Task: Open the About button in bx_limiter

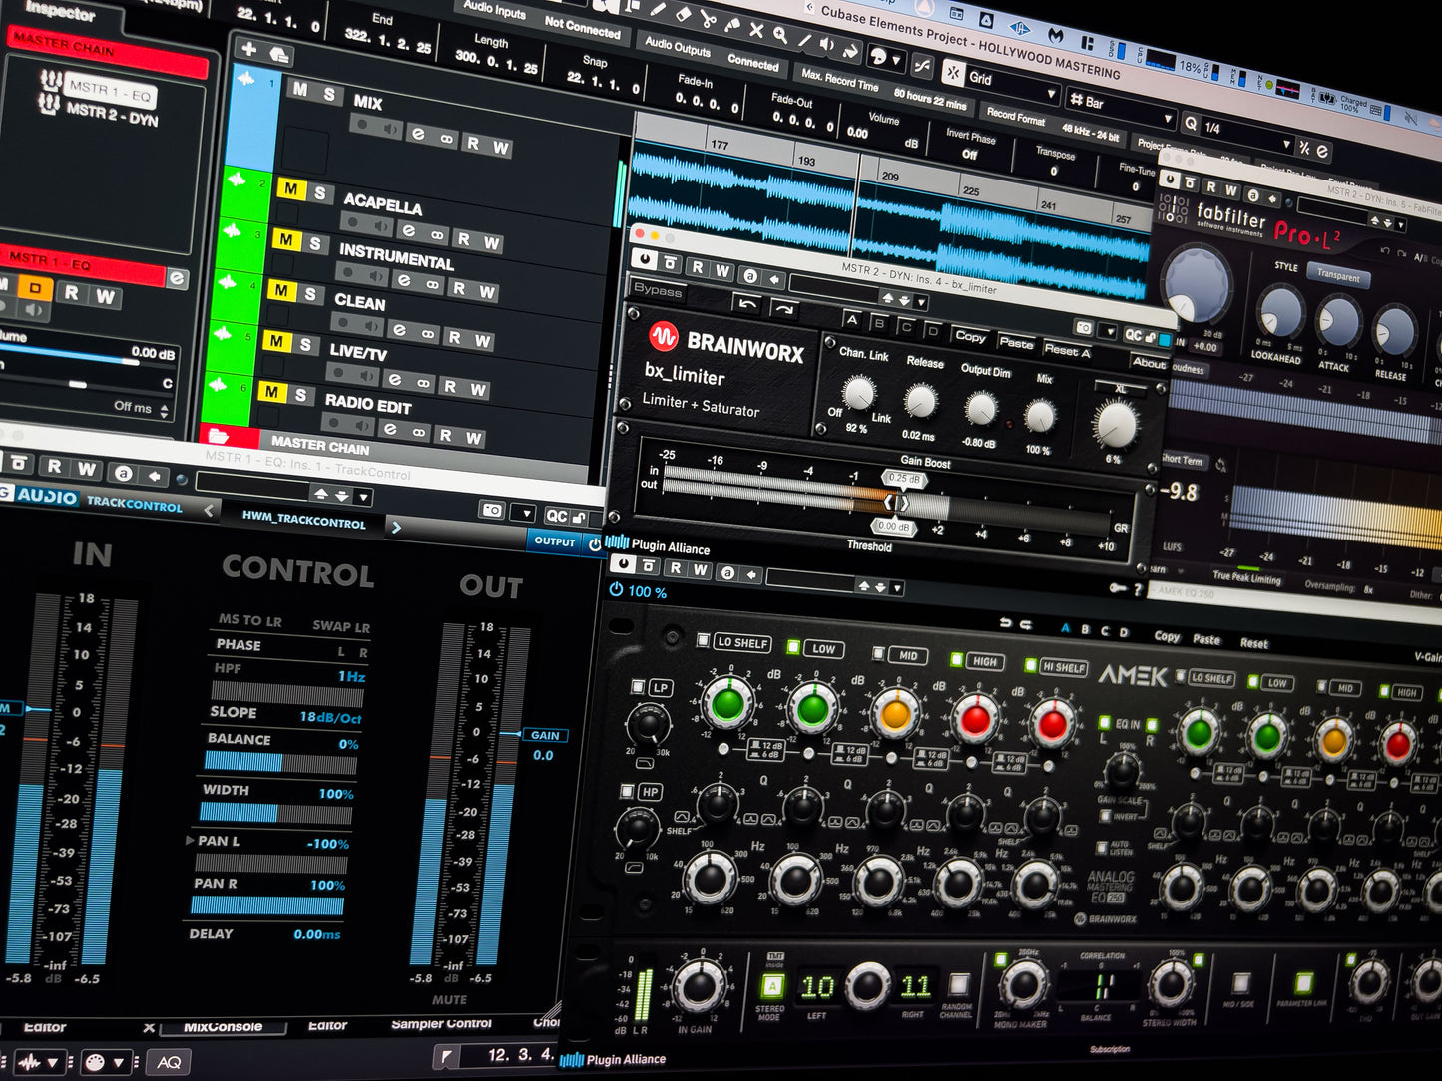Action: click(1149, 363)
